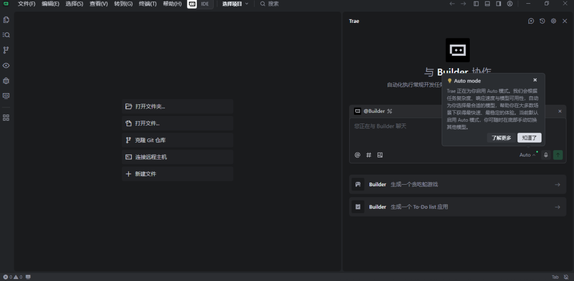Click the 知道了 button
Image resolution: width=574 pixels, height=281 pixels.
pyautogui.click(x=529, y=138)
